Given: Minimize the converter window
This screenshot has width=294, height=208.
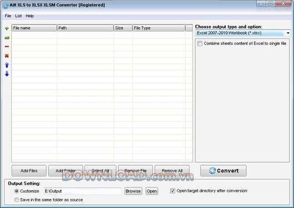Looking at the screenshot, I should click(261, 4).
